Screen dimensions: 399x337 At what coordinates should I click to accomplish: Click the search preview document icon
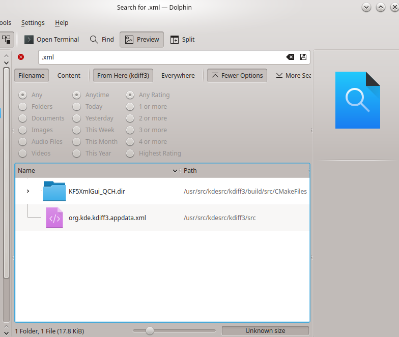[357, 100]
